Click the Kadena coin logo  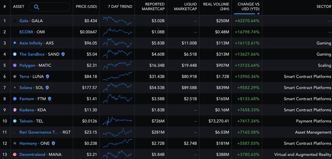point(15,110)
